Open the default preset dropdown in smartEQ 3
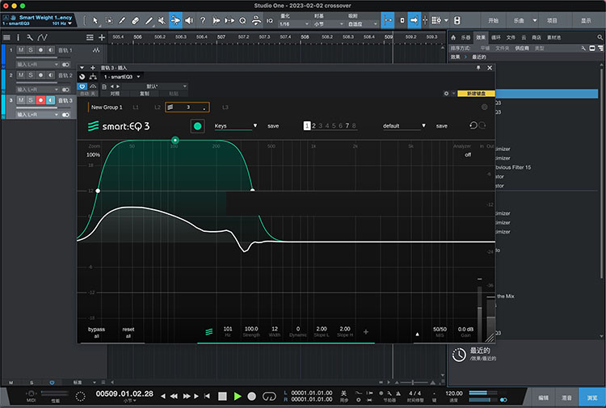Viewport: 606px width, 408px height. click(x=404, y=126)
